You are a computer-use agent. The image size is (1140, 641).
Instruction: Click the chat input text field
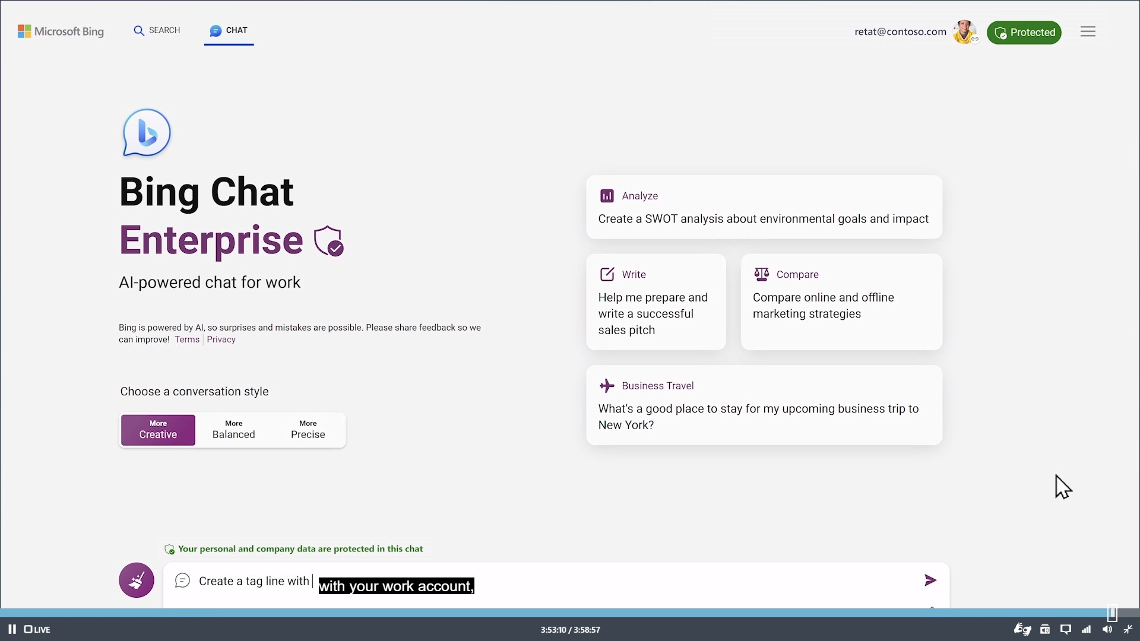coord(557,580)
